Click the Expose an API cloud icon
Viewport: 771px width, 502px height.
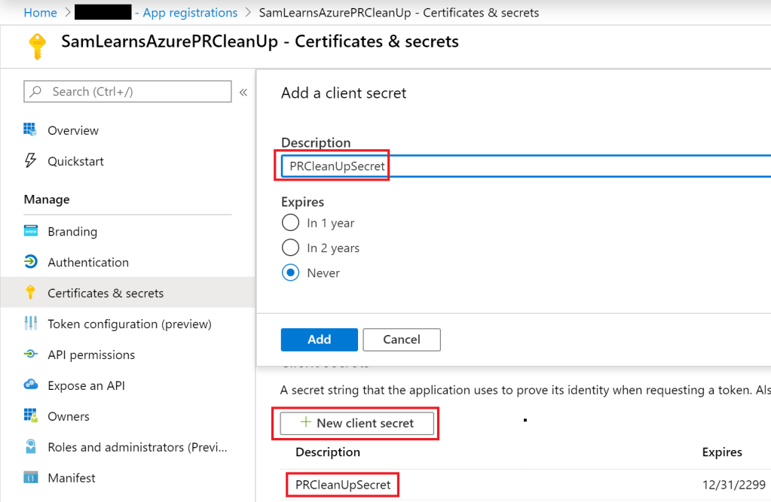[x=31, y=385]
